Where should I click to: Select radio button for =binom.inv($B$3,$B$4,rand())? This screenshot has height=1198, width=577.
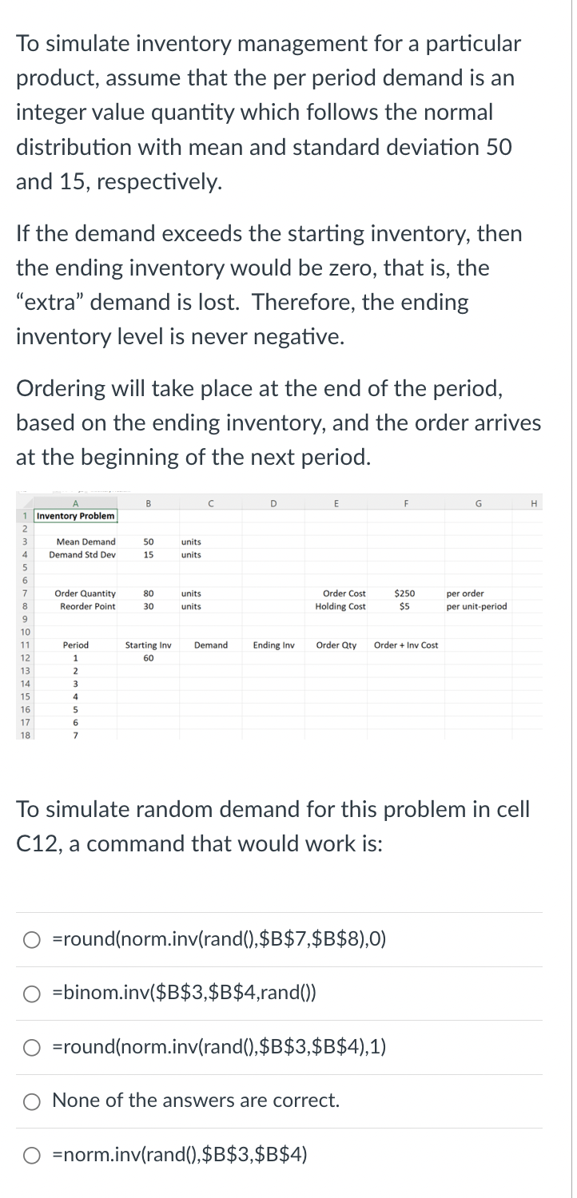(x=32, y=993)
